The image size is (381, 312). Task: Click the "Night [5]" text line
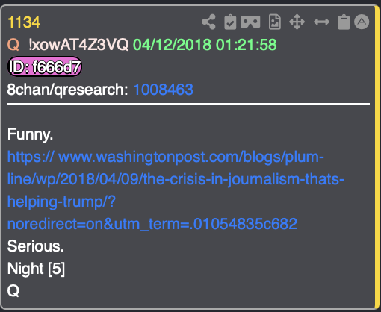point(36,269)
